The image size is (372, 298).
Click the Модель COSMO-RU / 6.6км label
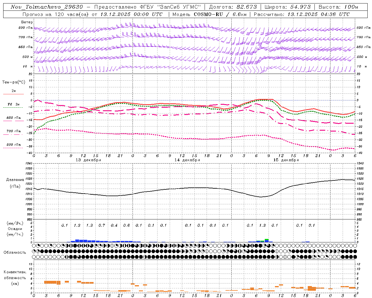[x=209, y=14]
